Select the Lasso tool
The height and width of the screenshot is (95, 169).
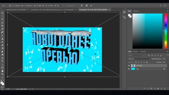(2, 19)
